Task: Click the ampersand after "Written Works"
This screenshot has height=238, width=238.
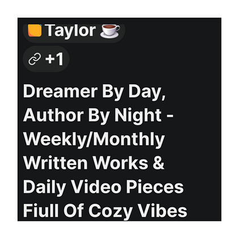Action: click(159, 163)
